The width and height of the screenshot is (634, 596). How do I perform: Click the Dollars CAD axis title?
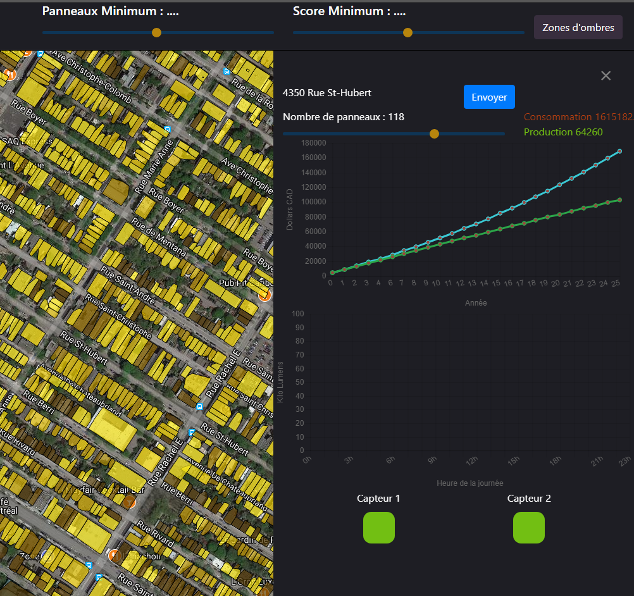pos(290,209)
